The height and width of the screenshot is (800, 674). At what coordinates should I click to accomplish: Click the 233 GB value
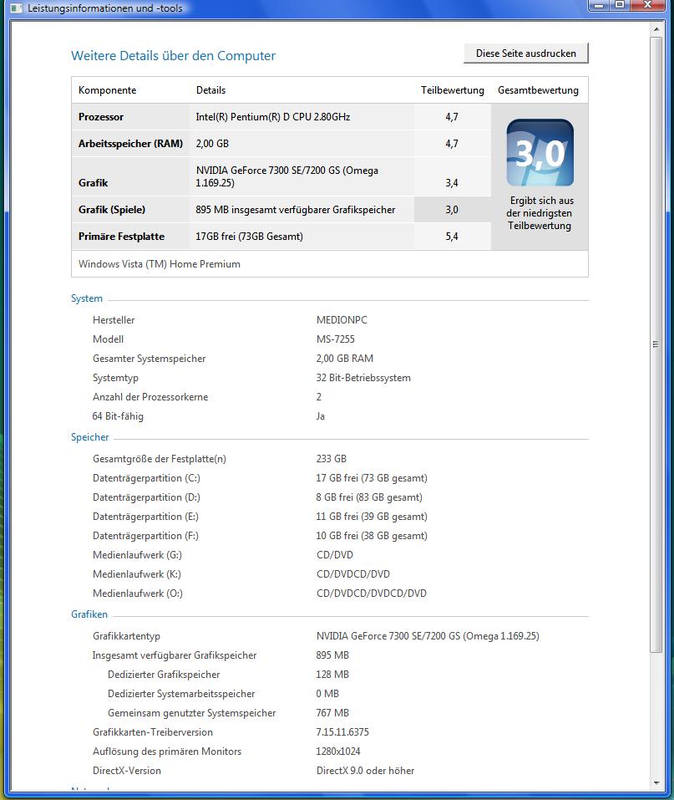[332, 459]
